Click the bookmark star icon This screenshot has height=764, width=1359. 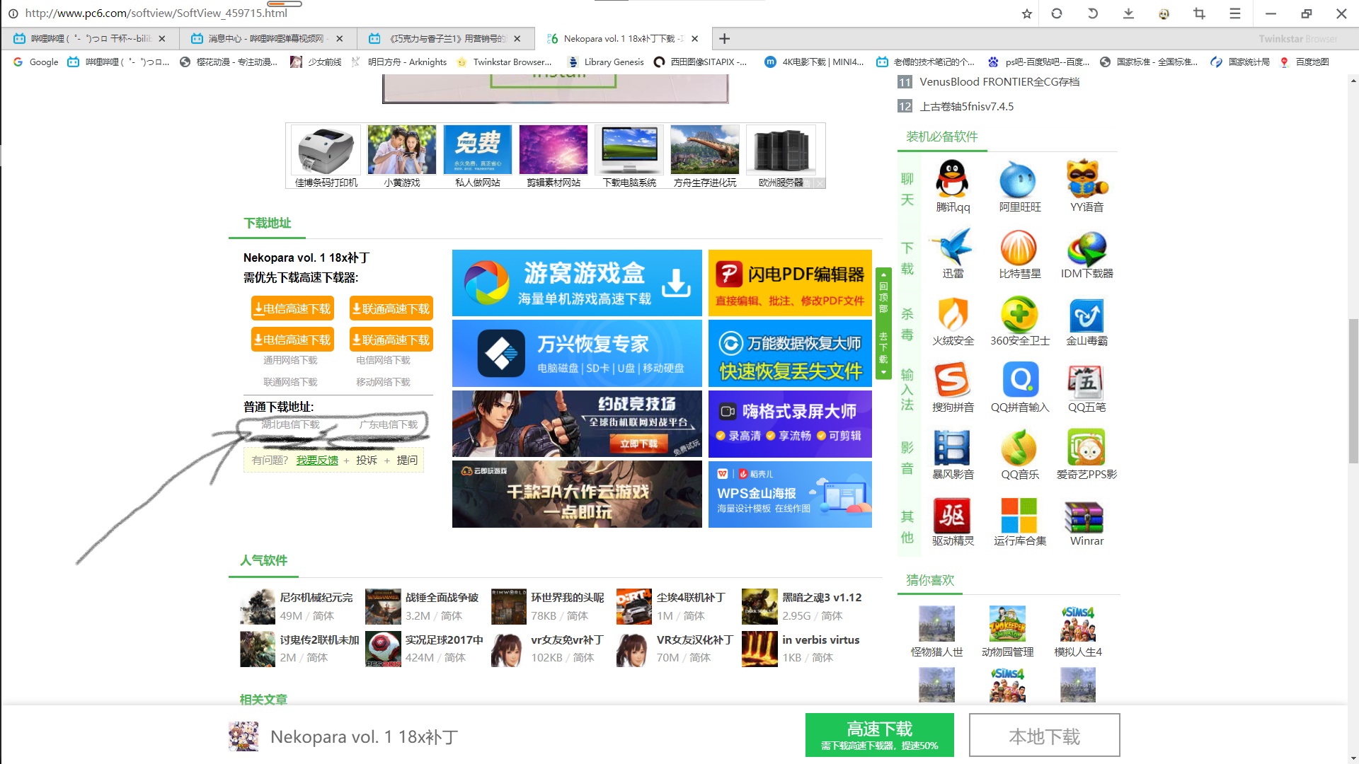tap(1026, 13)
